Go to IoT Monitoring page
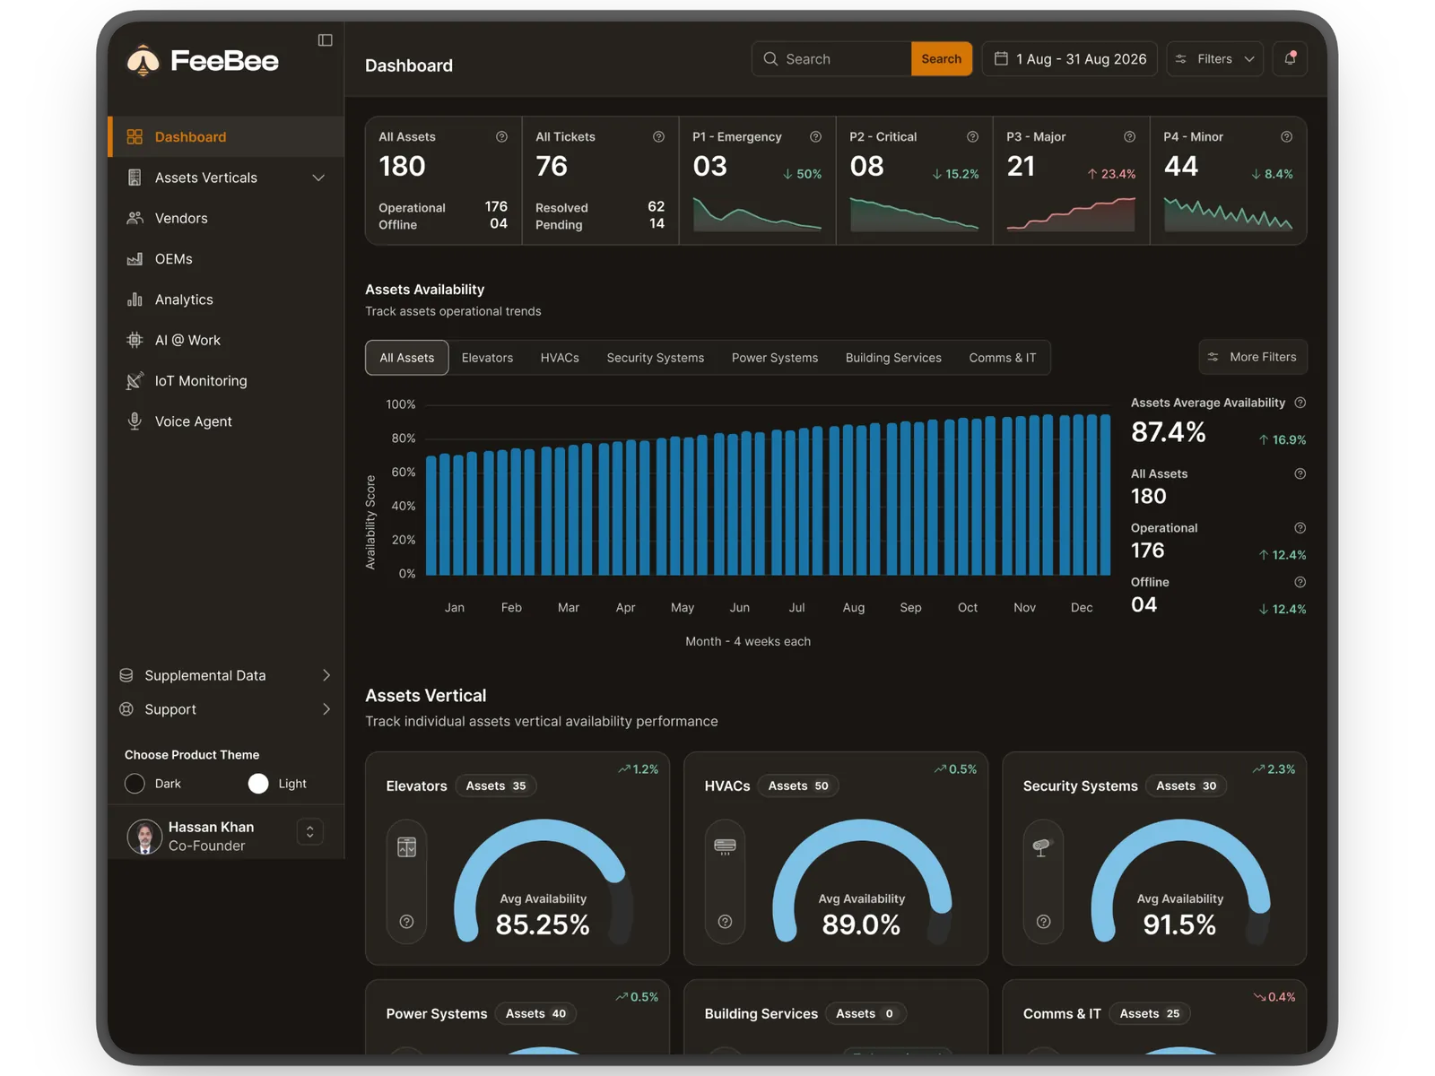 226,381
